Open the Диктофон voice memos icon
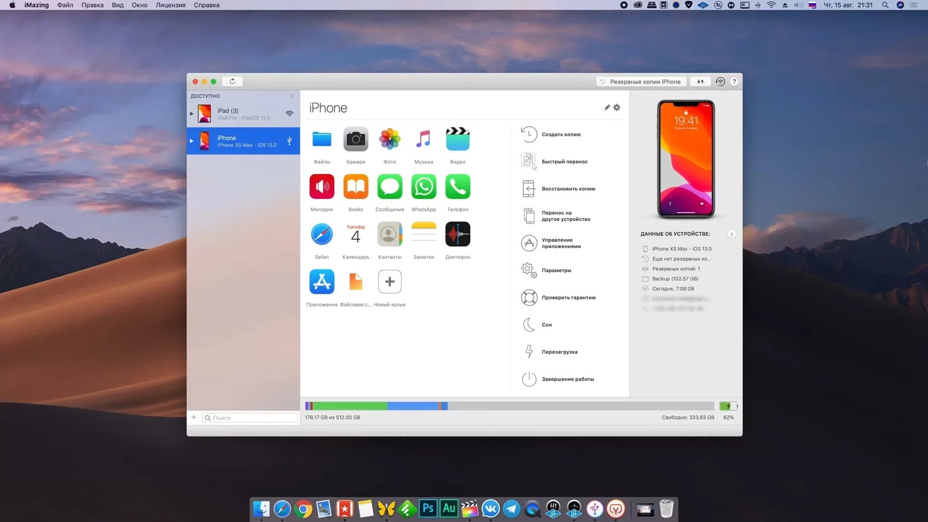 [x=457, y=234]
